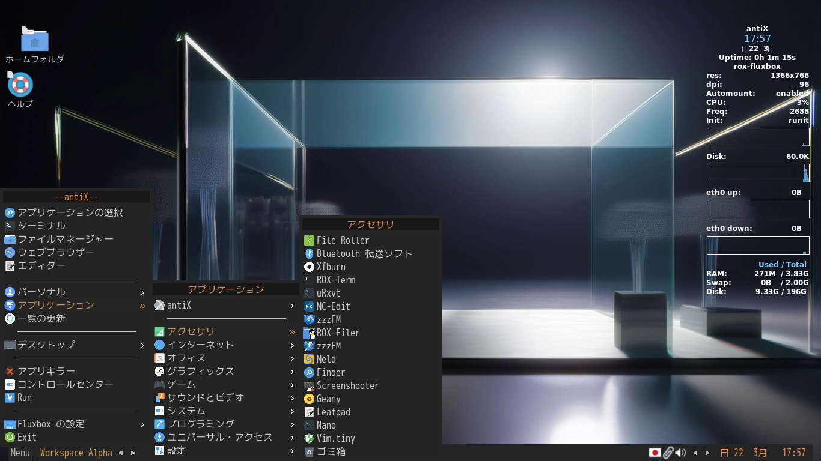Click the volume speaker tray icon
This screenshot has height=461, width=821.
(x=680, y=453)
